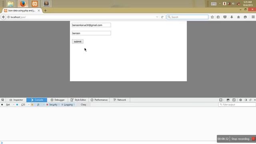
Task: Click the element picker icon in devtools
Action: (3, 100)
